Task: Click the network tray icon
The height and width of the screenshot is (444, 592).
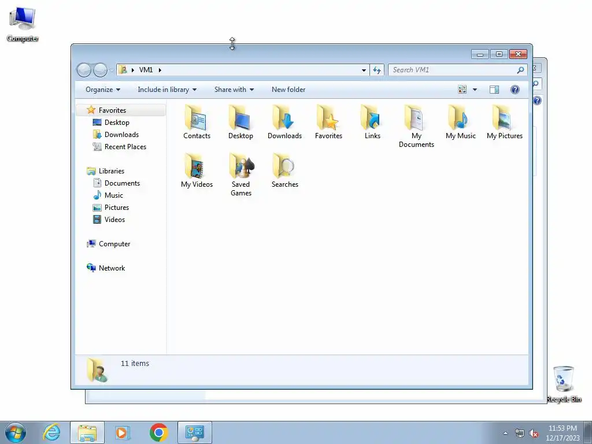Action: pos(520,434)
